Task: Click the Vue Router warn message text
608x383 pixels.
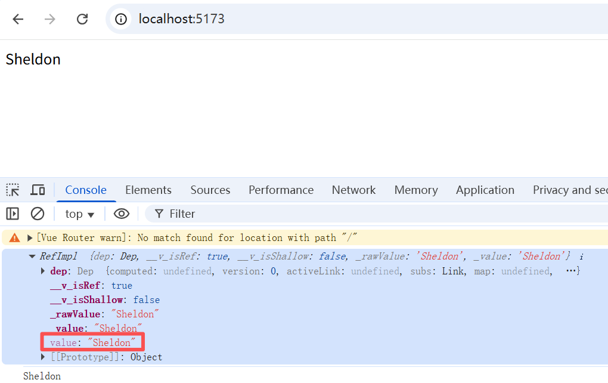Action: point(197,238)
